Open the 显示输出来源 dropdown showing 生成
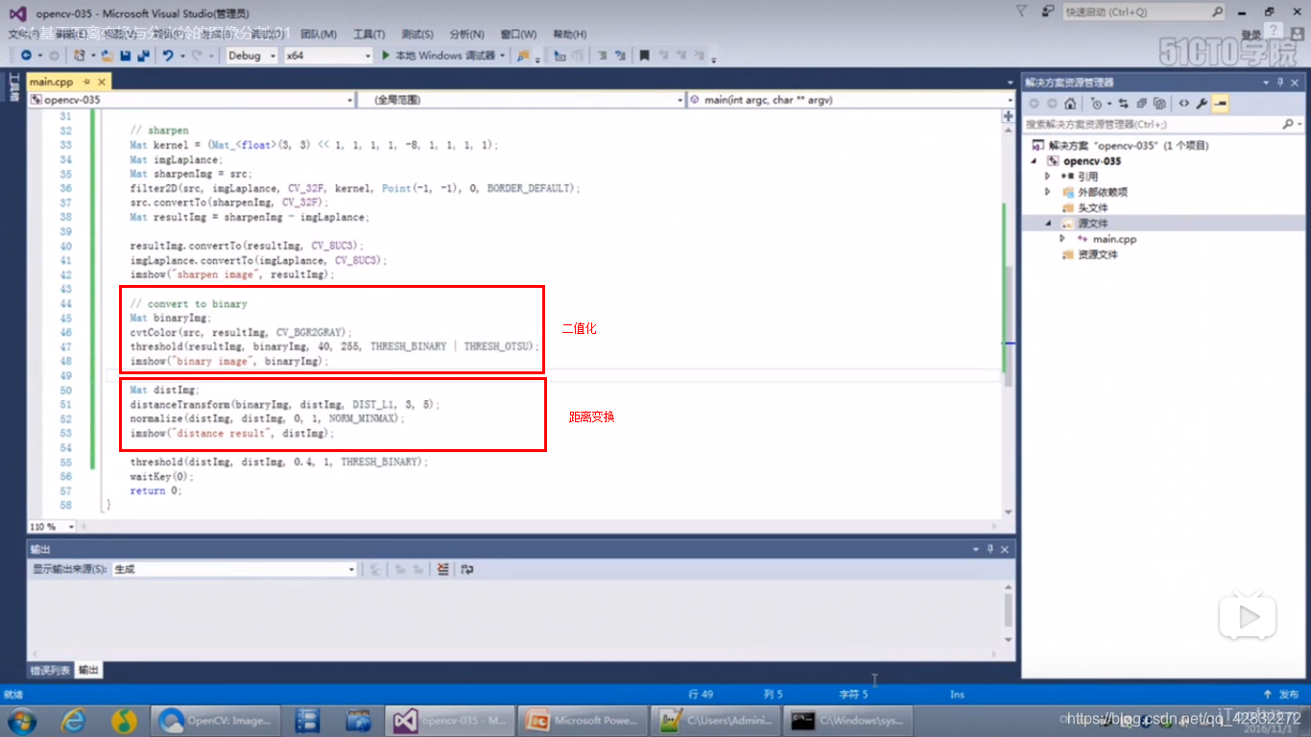 (233, 569)
